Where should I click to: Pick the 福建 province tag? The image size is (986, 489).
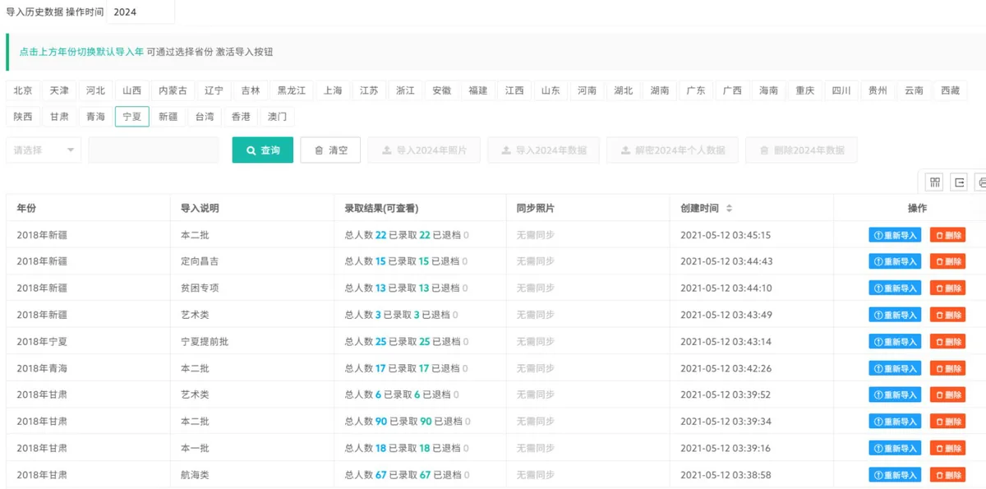[478, 90]
